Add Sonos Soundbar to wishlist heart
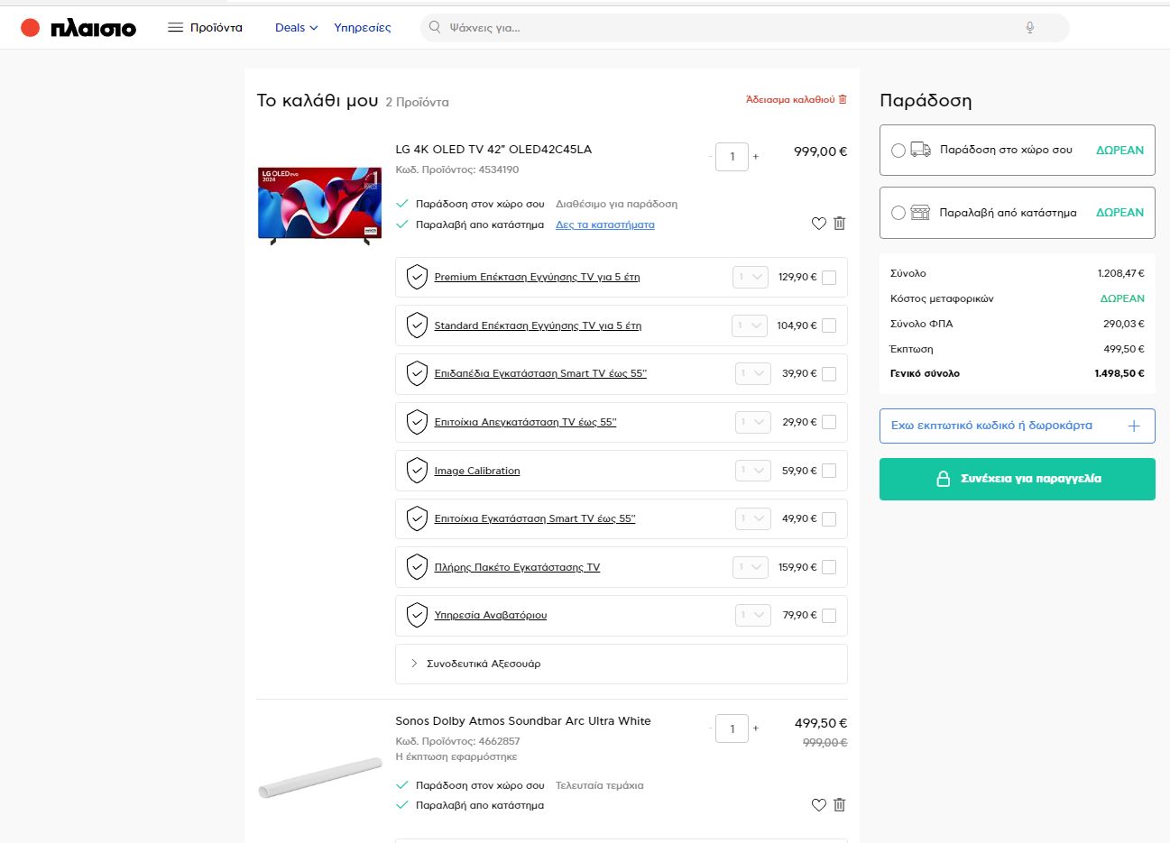The height and width of the screenshot is (843, 1170). point(818,805)
